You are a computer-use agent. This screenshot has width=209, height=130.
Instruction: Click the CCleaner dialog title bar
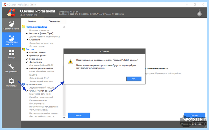tap(104, 51)
